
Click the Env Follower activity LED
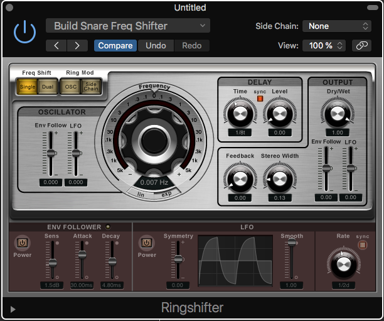(x=108, y=227)
